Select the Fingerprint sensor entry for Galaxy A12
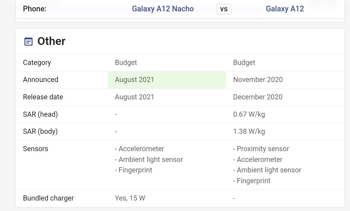 [252, 180]
